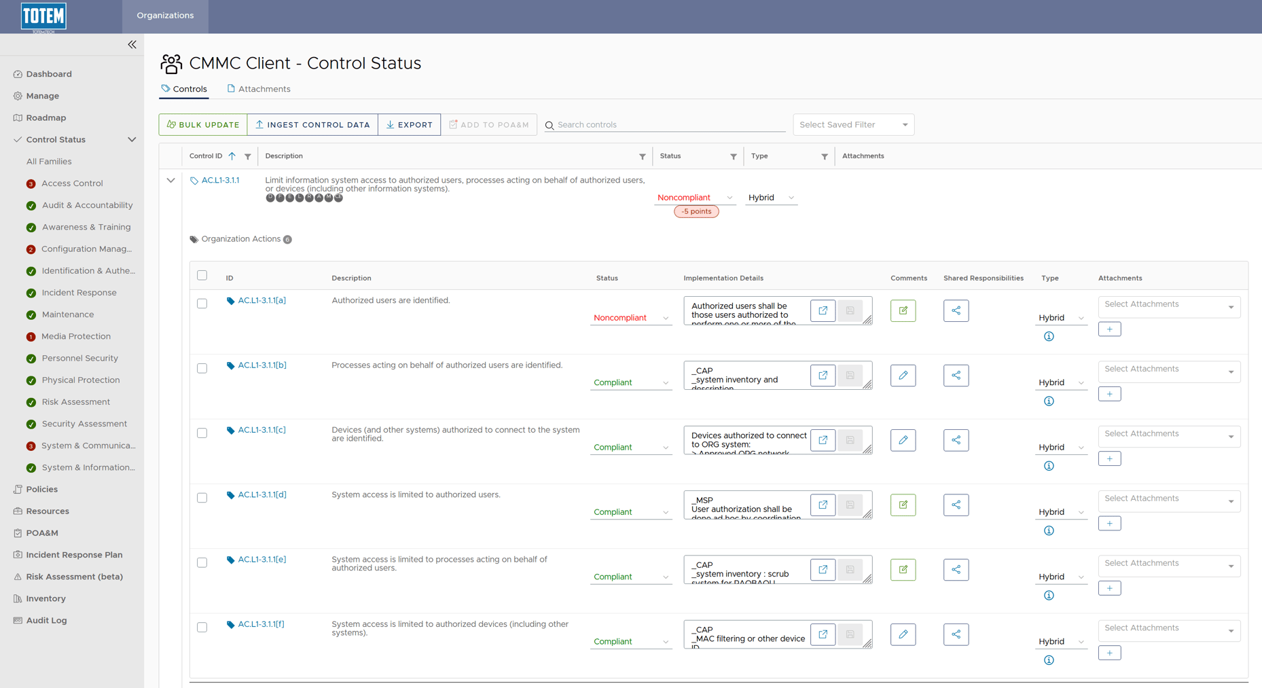The height and width of the screenshot is (688, 1262).
Task: Collapse the AC.L1-3.1.1 control row chevron
Action: [x=170, y=180]
